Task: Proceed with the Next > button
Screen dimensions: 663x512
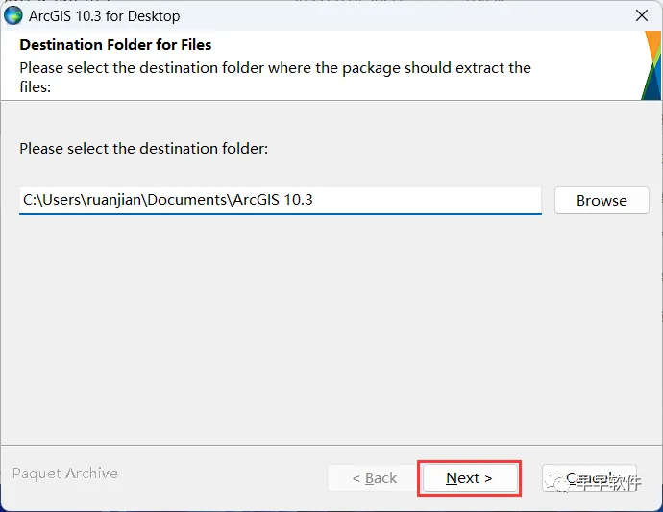Action: click(x=469, y=478)
